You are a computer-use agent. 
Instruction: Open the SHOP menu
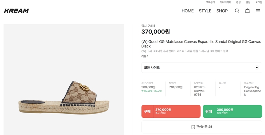pyautogui.click(x=222, y=11)
